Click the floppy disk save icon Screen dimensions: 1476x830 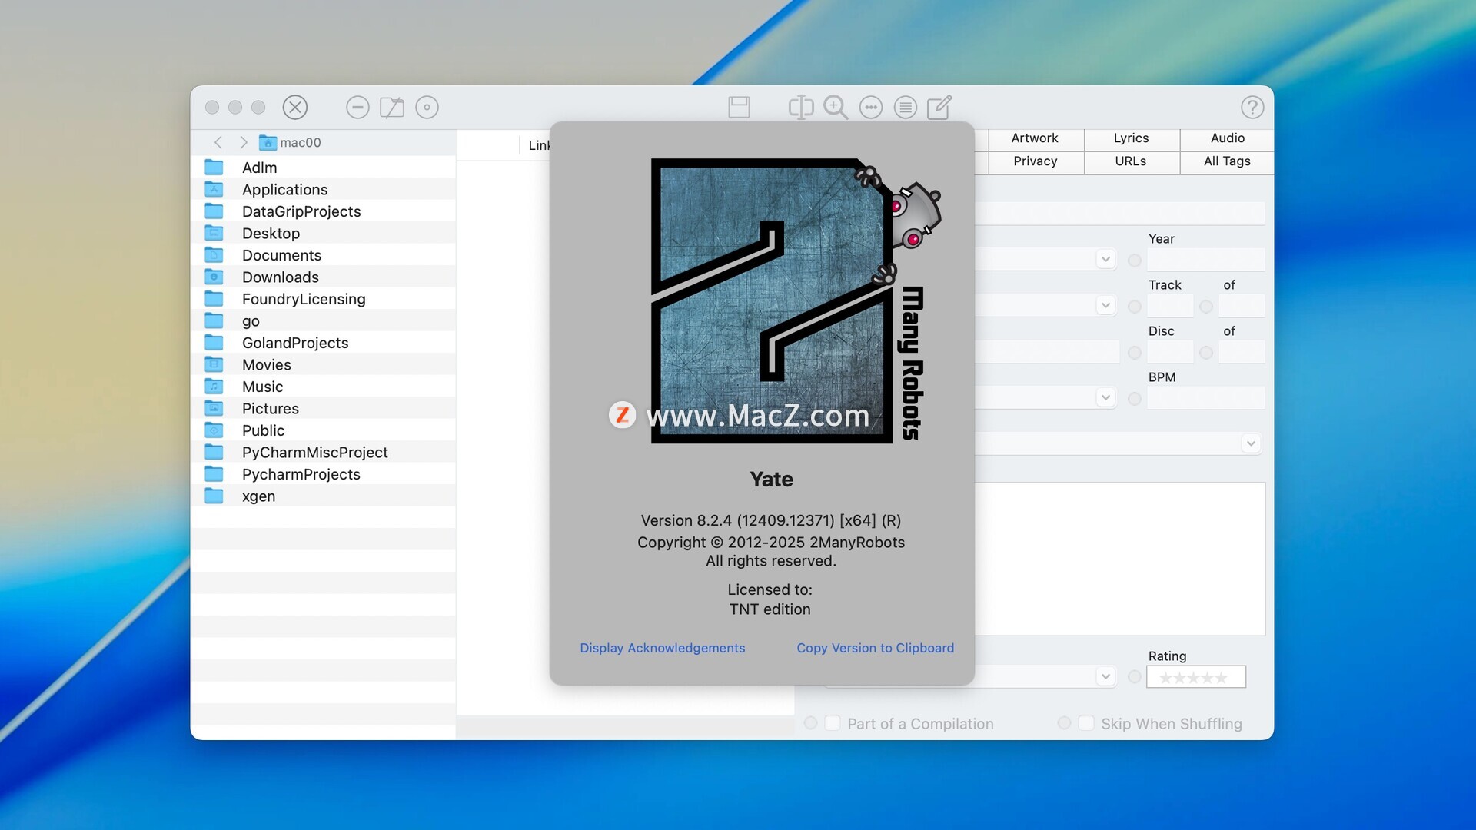tap(739, 107)
